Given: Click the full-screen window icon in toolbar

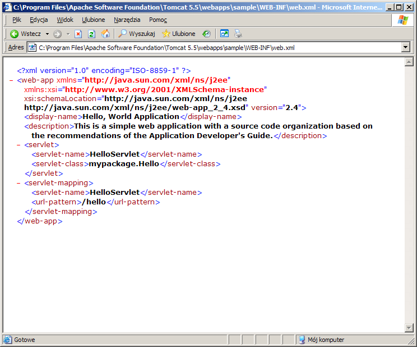Looking at the screenshot, I should [x=224, y=34].
